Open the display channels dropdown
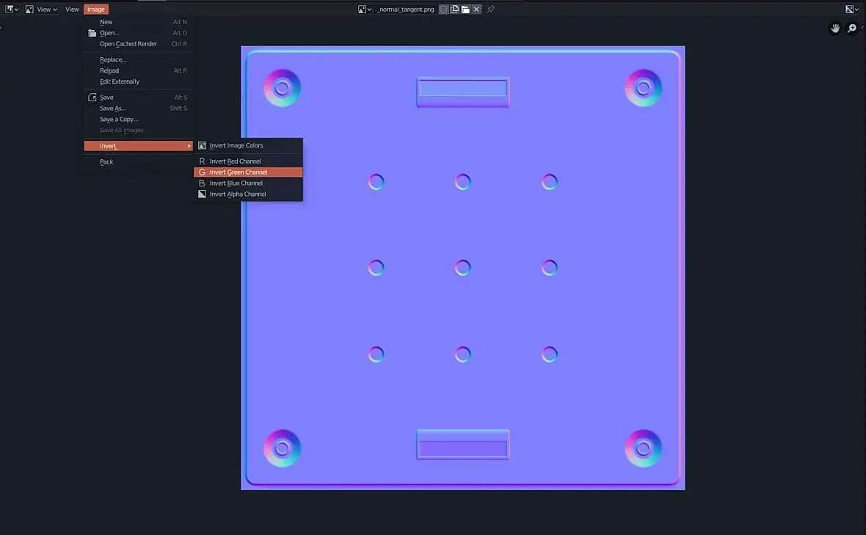 (852, 10)
